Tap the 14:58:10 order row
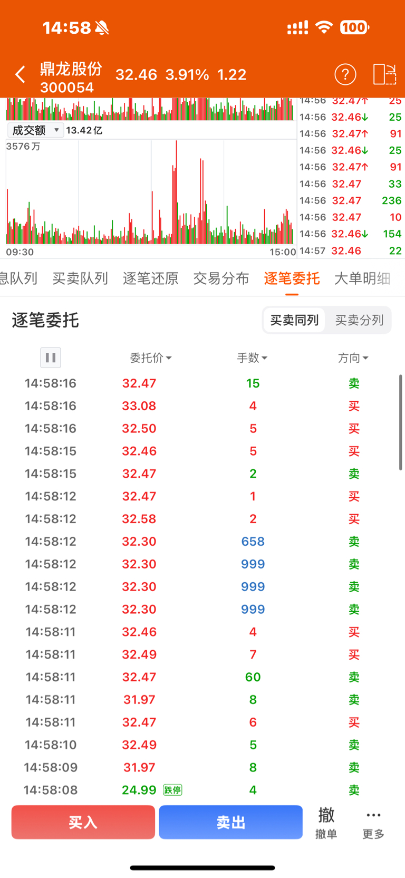Screen dimensions: 405x878 click(x=202, y=745)
